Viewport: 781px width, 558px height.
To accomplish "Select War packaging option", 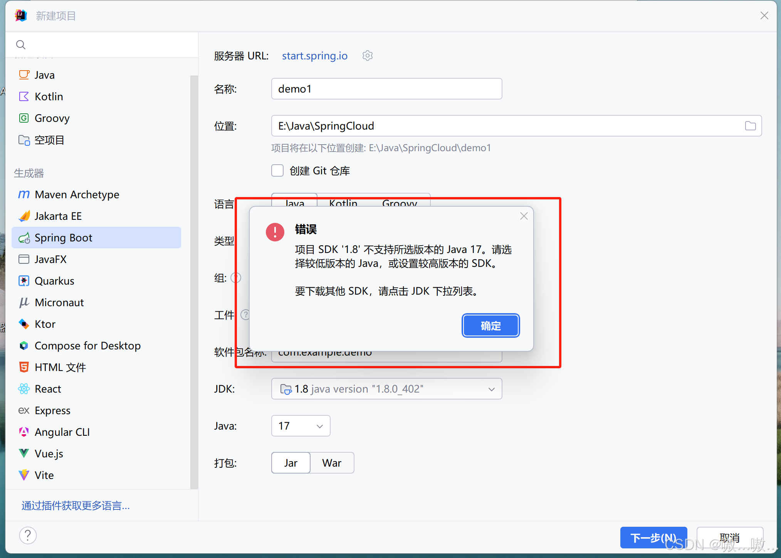I will pos(332,463).
